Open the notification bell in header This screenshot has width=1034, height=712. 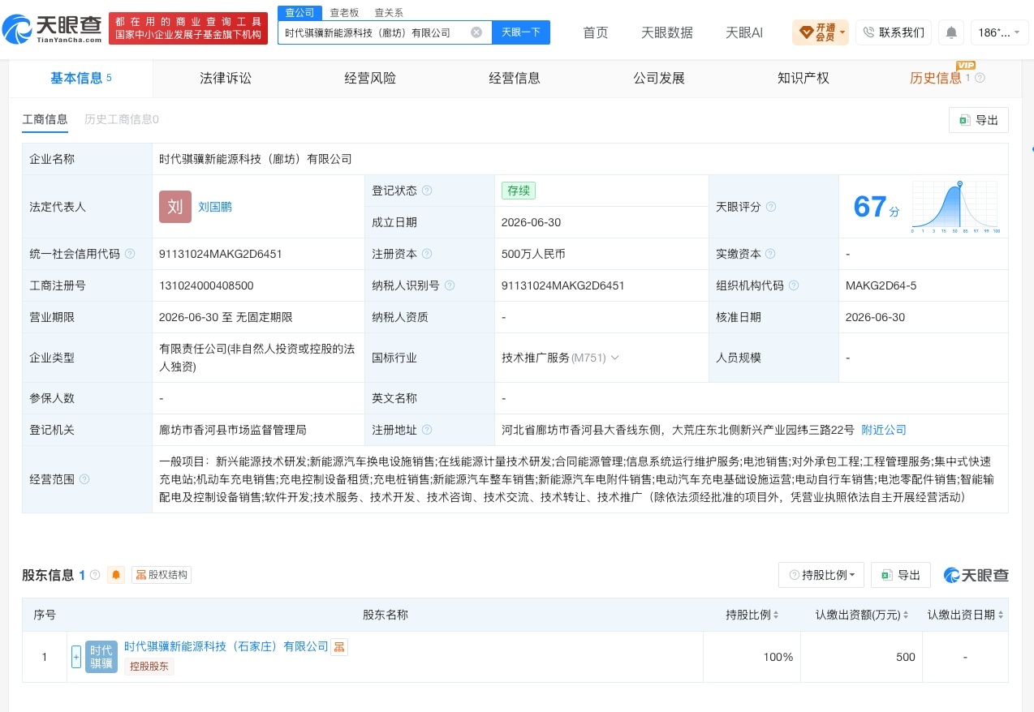[x=951, y=32]
